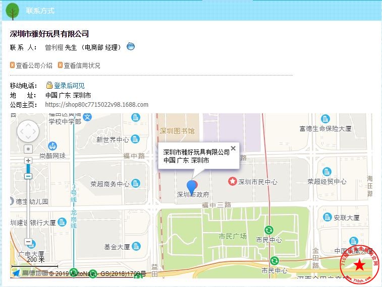Open 查看公司介绍 link
The image size is (382, 287).
point(34,65)
